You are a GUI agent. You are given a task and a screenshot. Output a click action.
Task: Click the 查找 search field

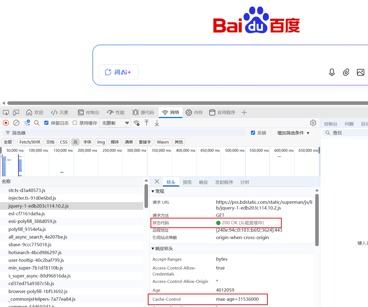coord(345,133)
